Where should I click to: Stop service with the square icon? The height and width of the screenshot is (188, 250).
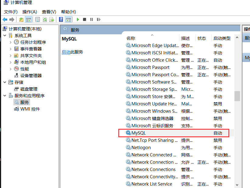pos(85,19)
